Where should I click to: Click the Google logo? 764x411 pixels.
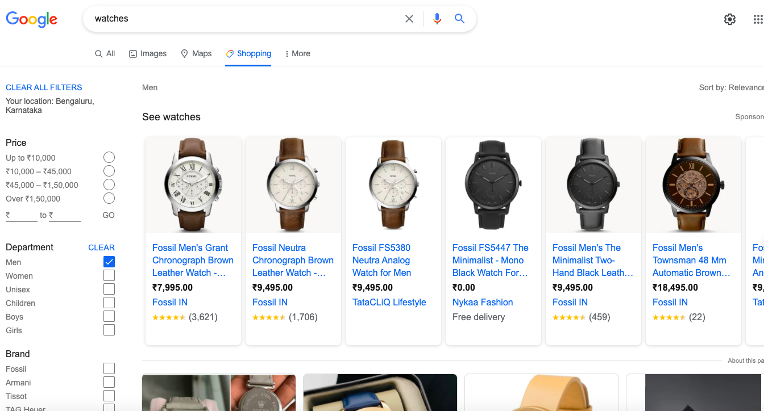click(x=32, y=19)
